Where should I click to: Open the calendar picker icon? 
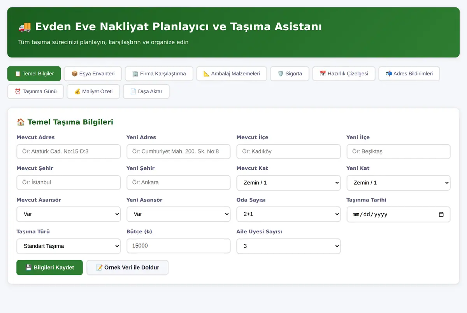441,214
